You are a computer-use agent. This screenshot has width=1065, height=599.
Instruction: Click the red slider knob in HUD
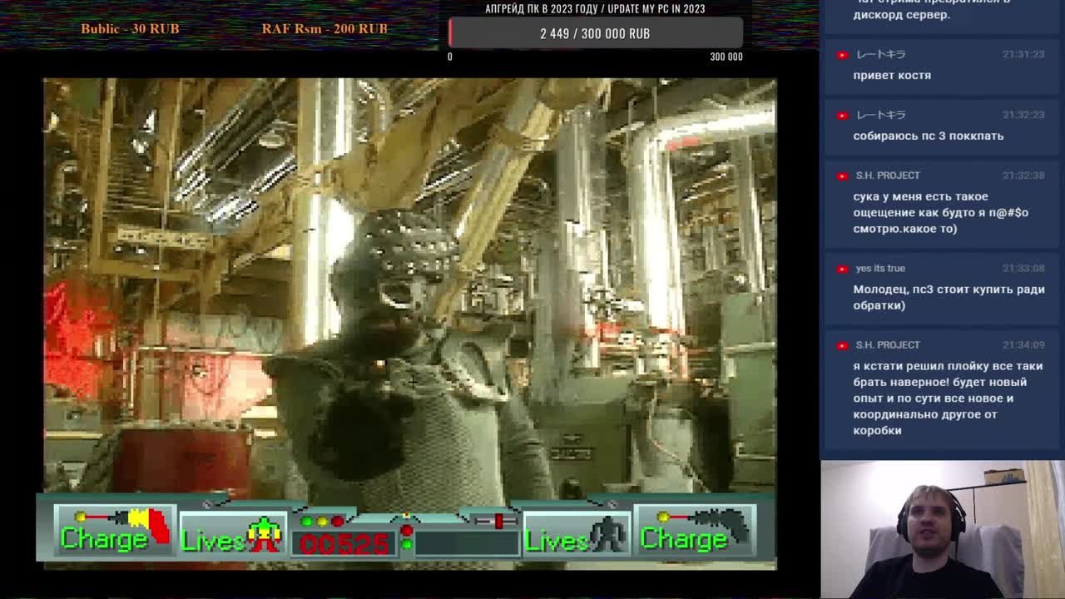[498, 521]
